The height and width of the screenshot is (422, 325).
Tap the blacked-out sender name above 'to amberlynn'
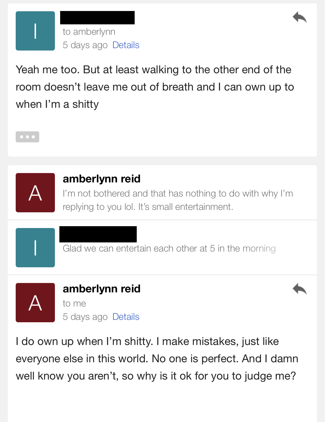pyautogui.click(x=97, y=18)
